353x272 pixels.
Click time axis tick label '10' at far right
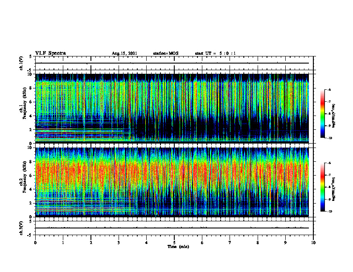313,243
